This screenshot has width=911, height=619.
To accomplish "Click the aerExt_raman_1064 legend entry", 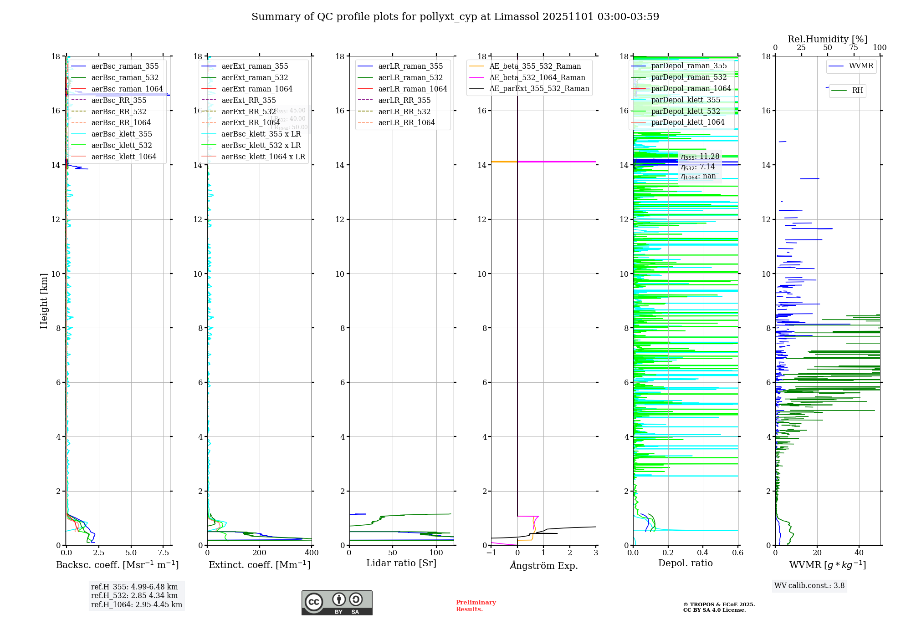I will point(257,89).
